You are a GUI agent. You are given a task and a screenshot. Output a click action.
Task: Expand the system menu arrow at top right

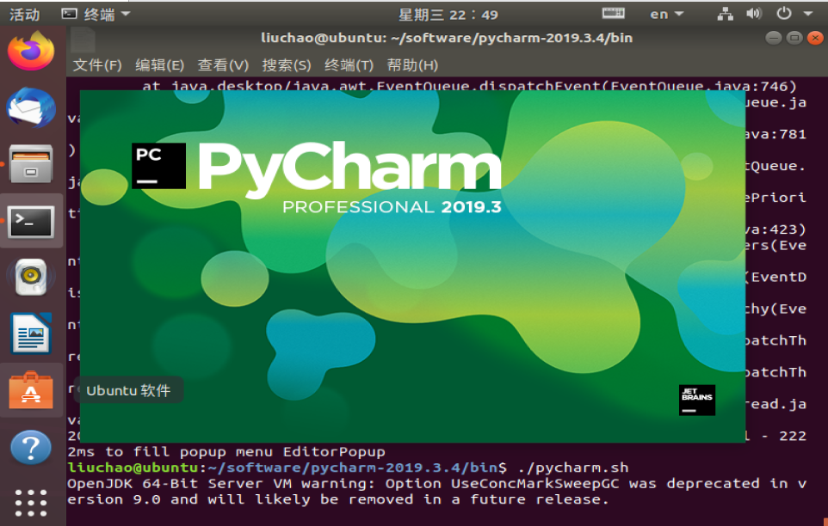coord(808,15)
